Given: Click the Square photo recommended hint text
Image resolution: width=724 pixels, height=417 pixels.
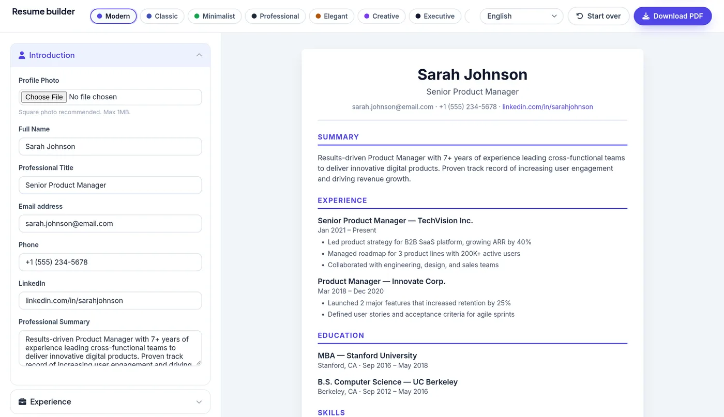Looking at the screenshot, I should tap(74, 112).
